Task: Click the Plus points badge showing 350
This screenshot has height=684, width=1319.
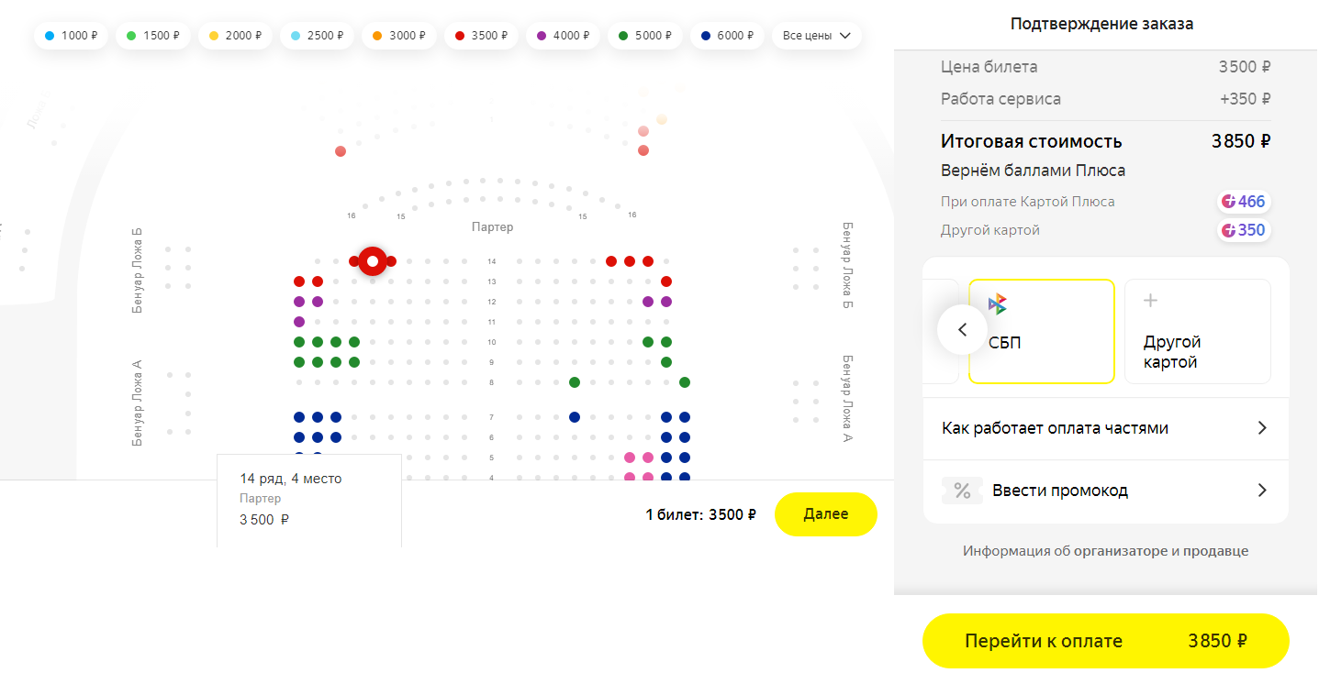Action: [x=1245, y=230]
